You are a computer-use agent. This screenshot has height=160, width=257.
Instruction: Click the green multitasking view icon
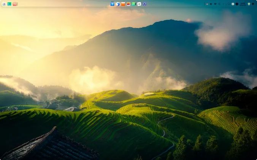[10, 4]
